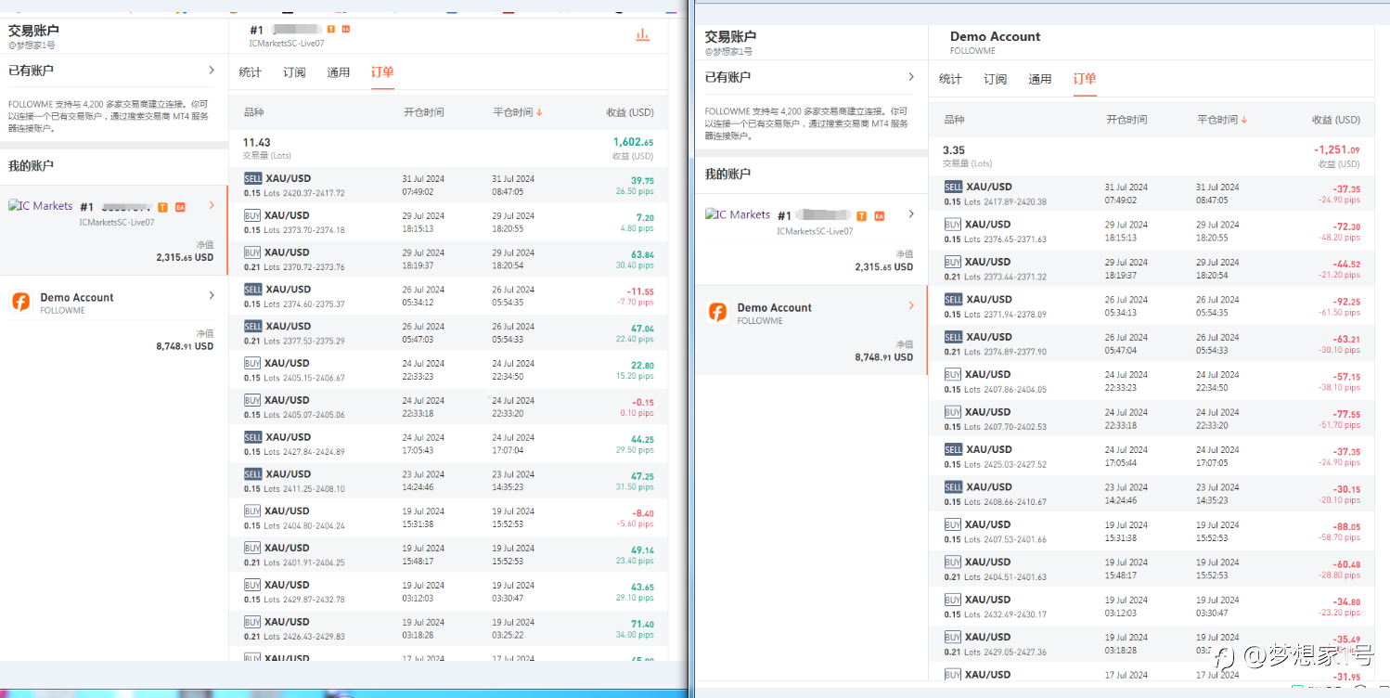The height and width of the screenshot is (698, 1390).
Task: Click the SELL badge on the 39.75 profit order
Action: coord(252,178)
